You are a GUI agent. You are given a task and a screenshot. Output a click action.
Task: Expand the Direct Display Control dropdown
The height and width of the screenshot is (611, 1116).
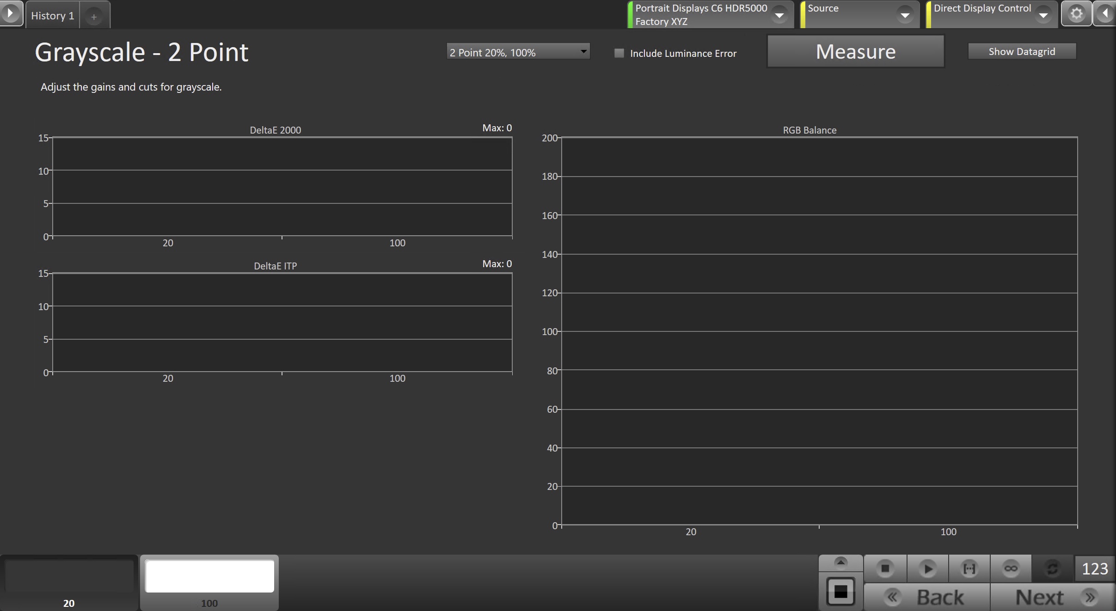coord(1043,15)
